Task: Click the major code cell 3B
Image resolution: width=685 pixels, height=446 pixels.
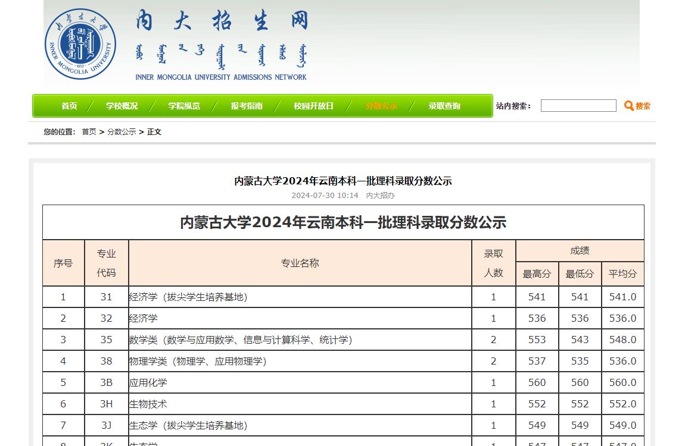Action: (x=107, y=382)
